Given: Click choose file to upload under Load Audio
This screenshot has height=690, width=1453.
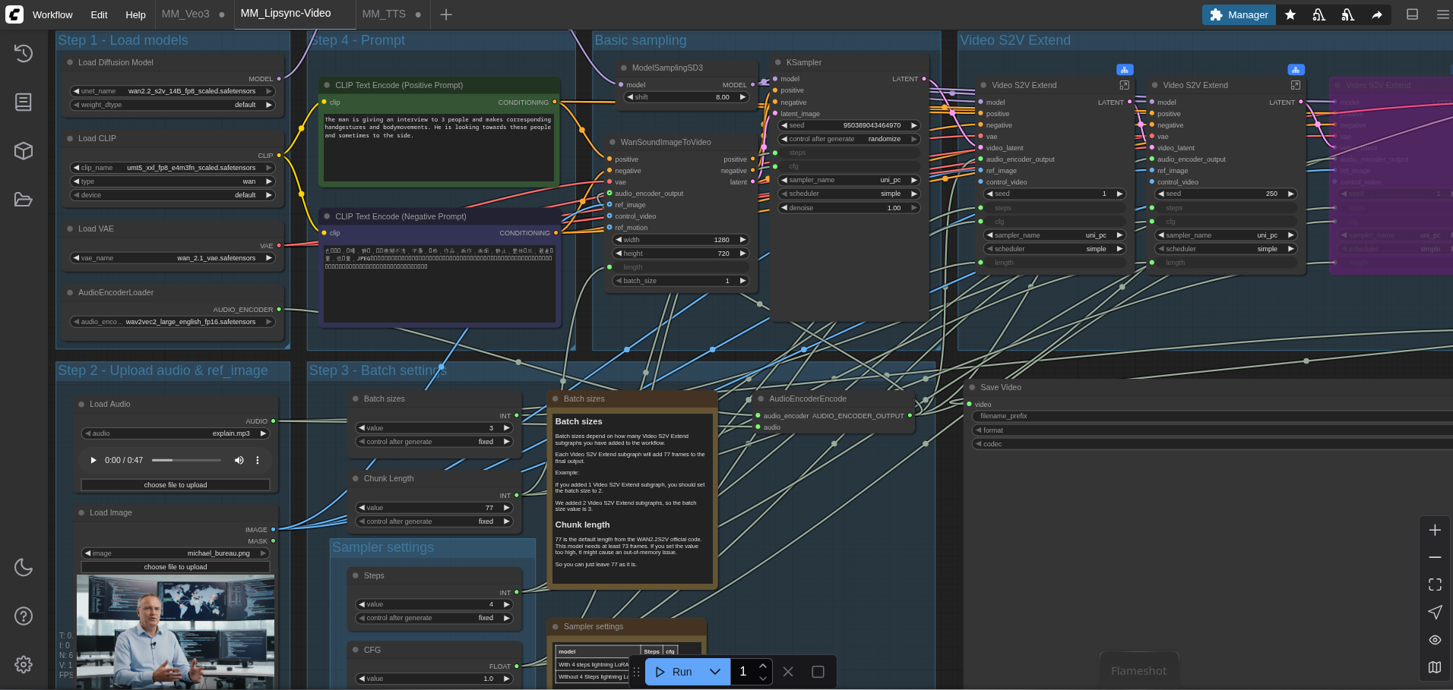Looking at the screenshot, I should (176, 485).
